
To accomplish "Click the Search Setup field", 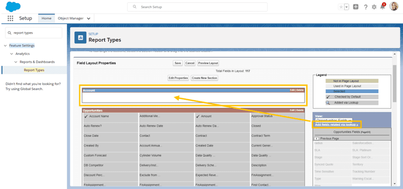I will tap(197, 7).
